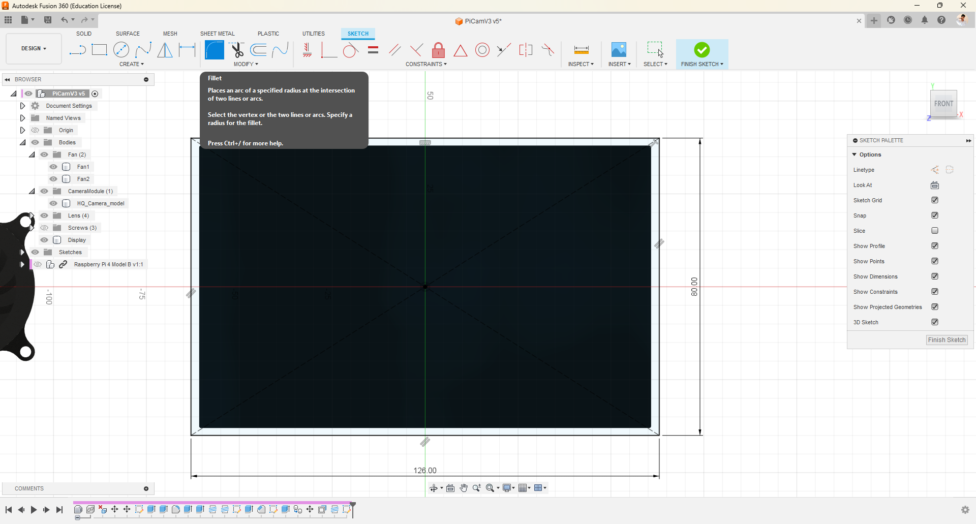The height and width of the screenshot is (524, 976).
Task: Open the SELECT dropdown menu
Action: 655,64
